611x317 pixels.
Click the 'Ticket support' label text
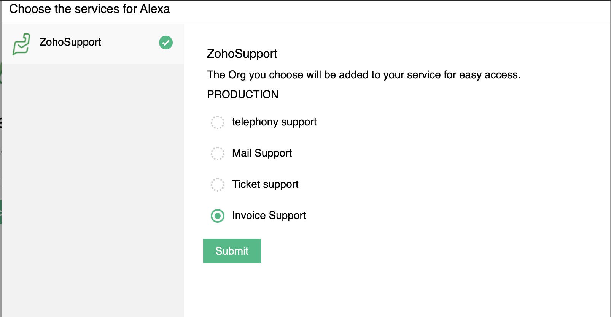[x=265, y=184]
